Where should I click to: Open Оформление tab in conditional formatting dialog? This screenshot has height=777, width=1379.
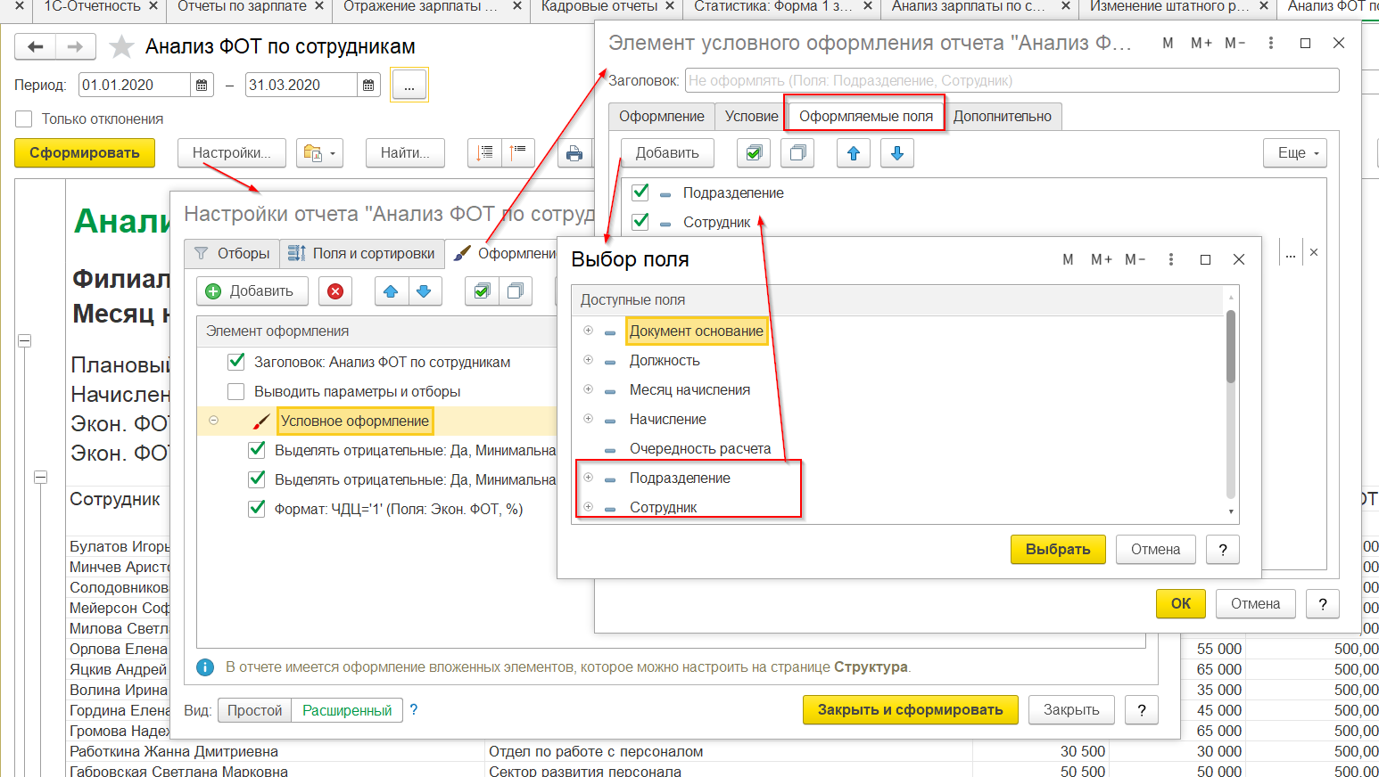pos(662,116)
